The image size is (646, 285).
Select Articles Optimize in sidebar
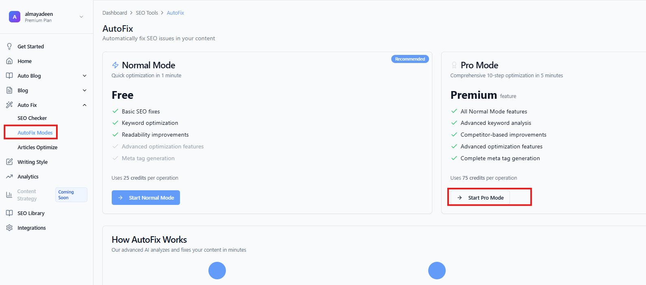[37, 147]
